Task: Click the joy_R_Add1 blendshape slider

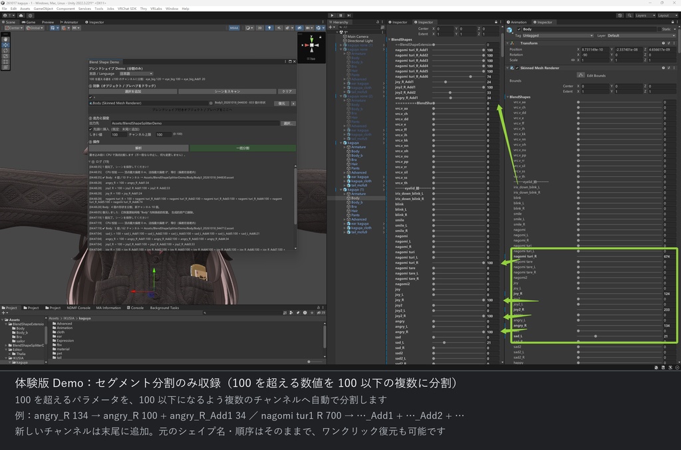Action: [x=458, y=82]
